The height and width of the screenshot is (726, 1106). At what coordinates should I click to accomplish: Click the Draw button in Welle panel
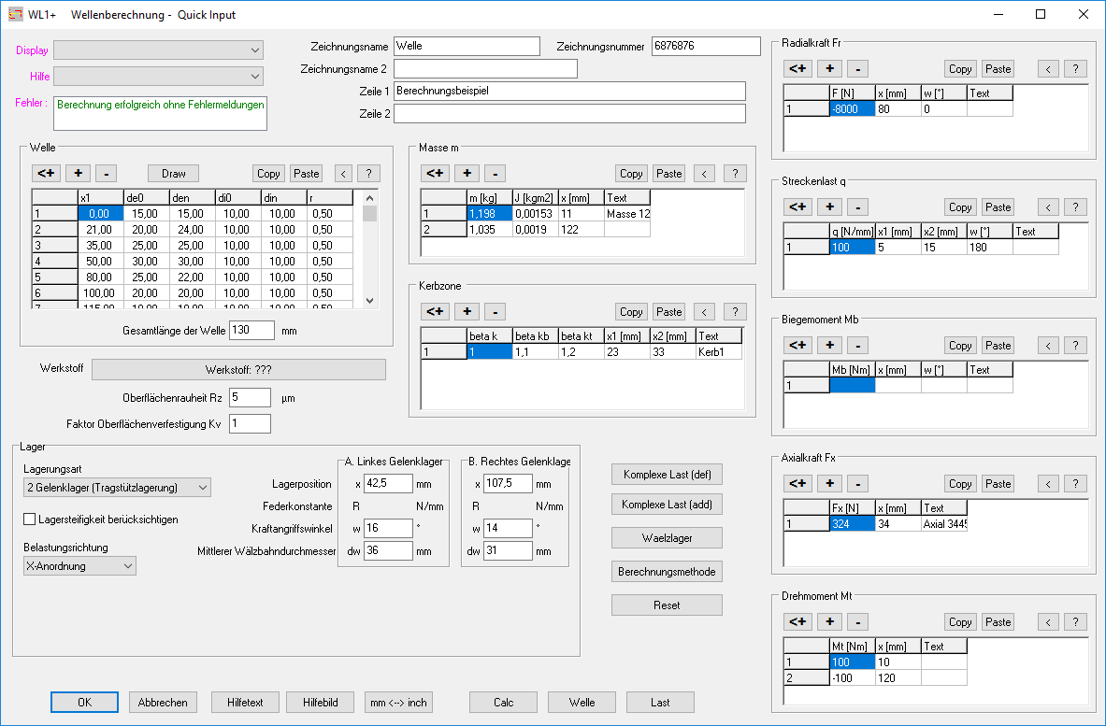click(173, 173)
